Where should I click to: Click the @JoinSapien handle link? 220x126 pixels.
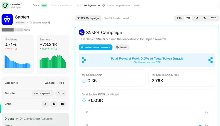point(40,22)
